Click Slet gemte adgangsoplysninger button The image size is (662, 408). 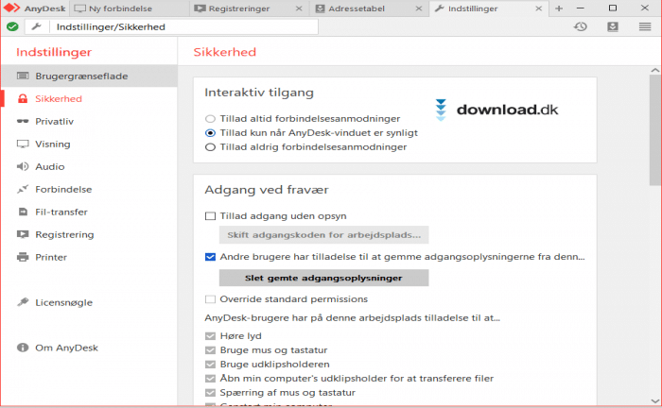[x=323, y=278]
